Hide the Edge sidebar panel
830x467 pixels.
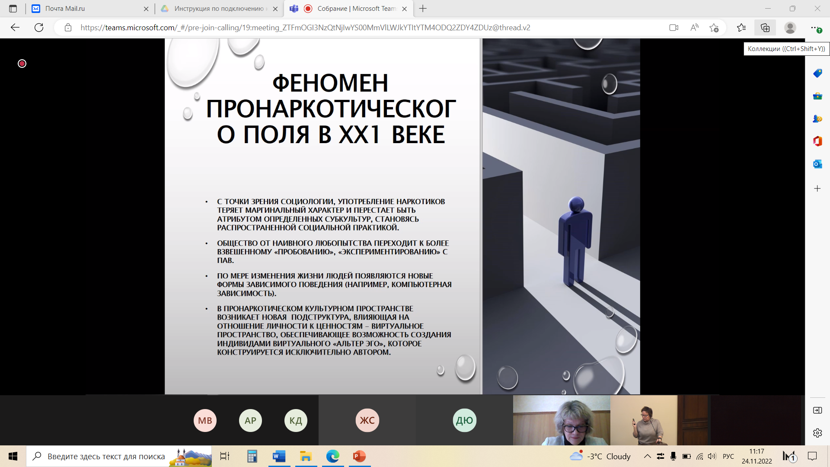coord(817,410)
